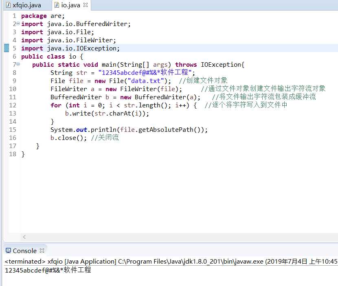Click the main method signature on line 7
The width and height of the screenshot is (338, 286).
[138, 65]
